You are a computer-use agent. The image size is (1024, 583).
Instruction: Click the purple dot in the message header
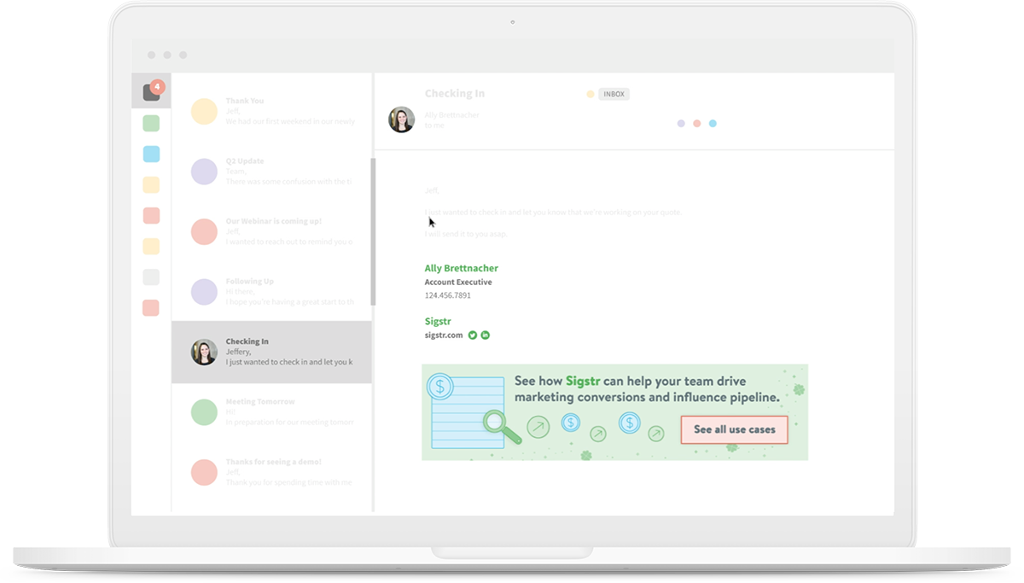point(681,124)
